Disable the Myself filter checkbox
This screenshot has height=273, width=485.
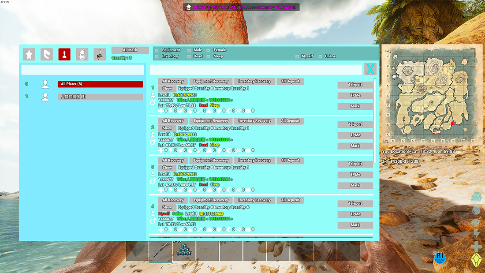(x=298, y=56)
